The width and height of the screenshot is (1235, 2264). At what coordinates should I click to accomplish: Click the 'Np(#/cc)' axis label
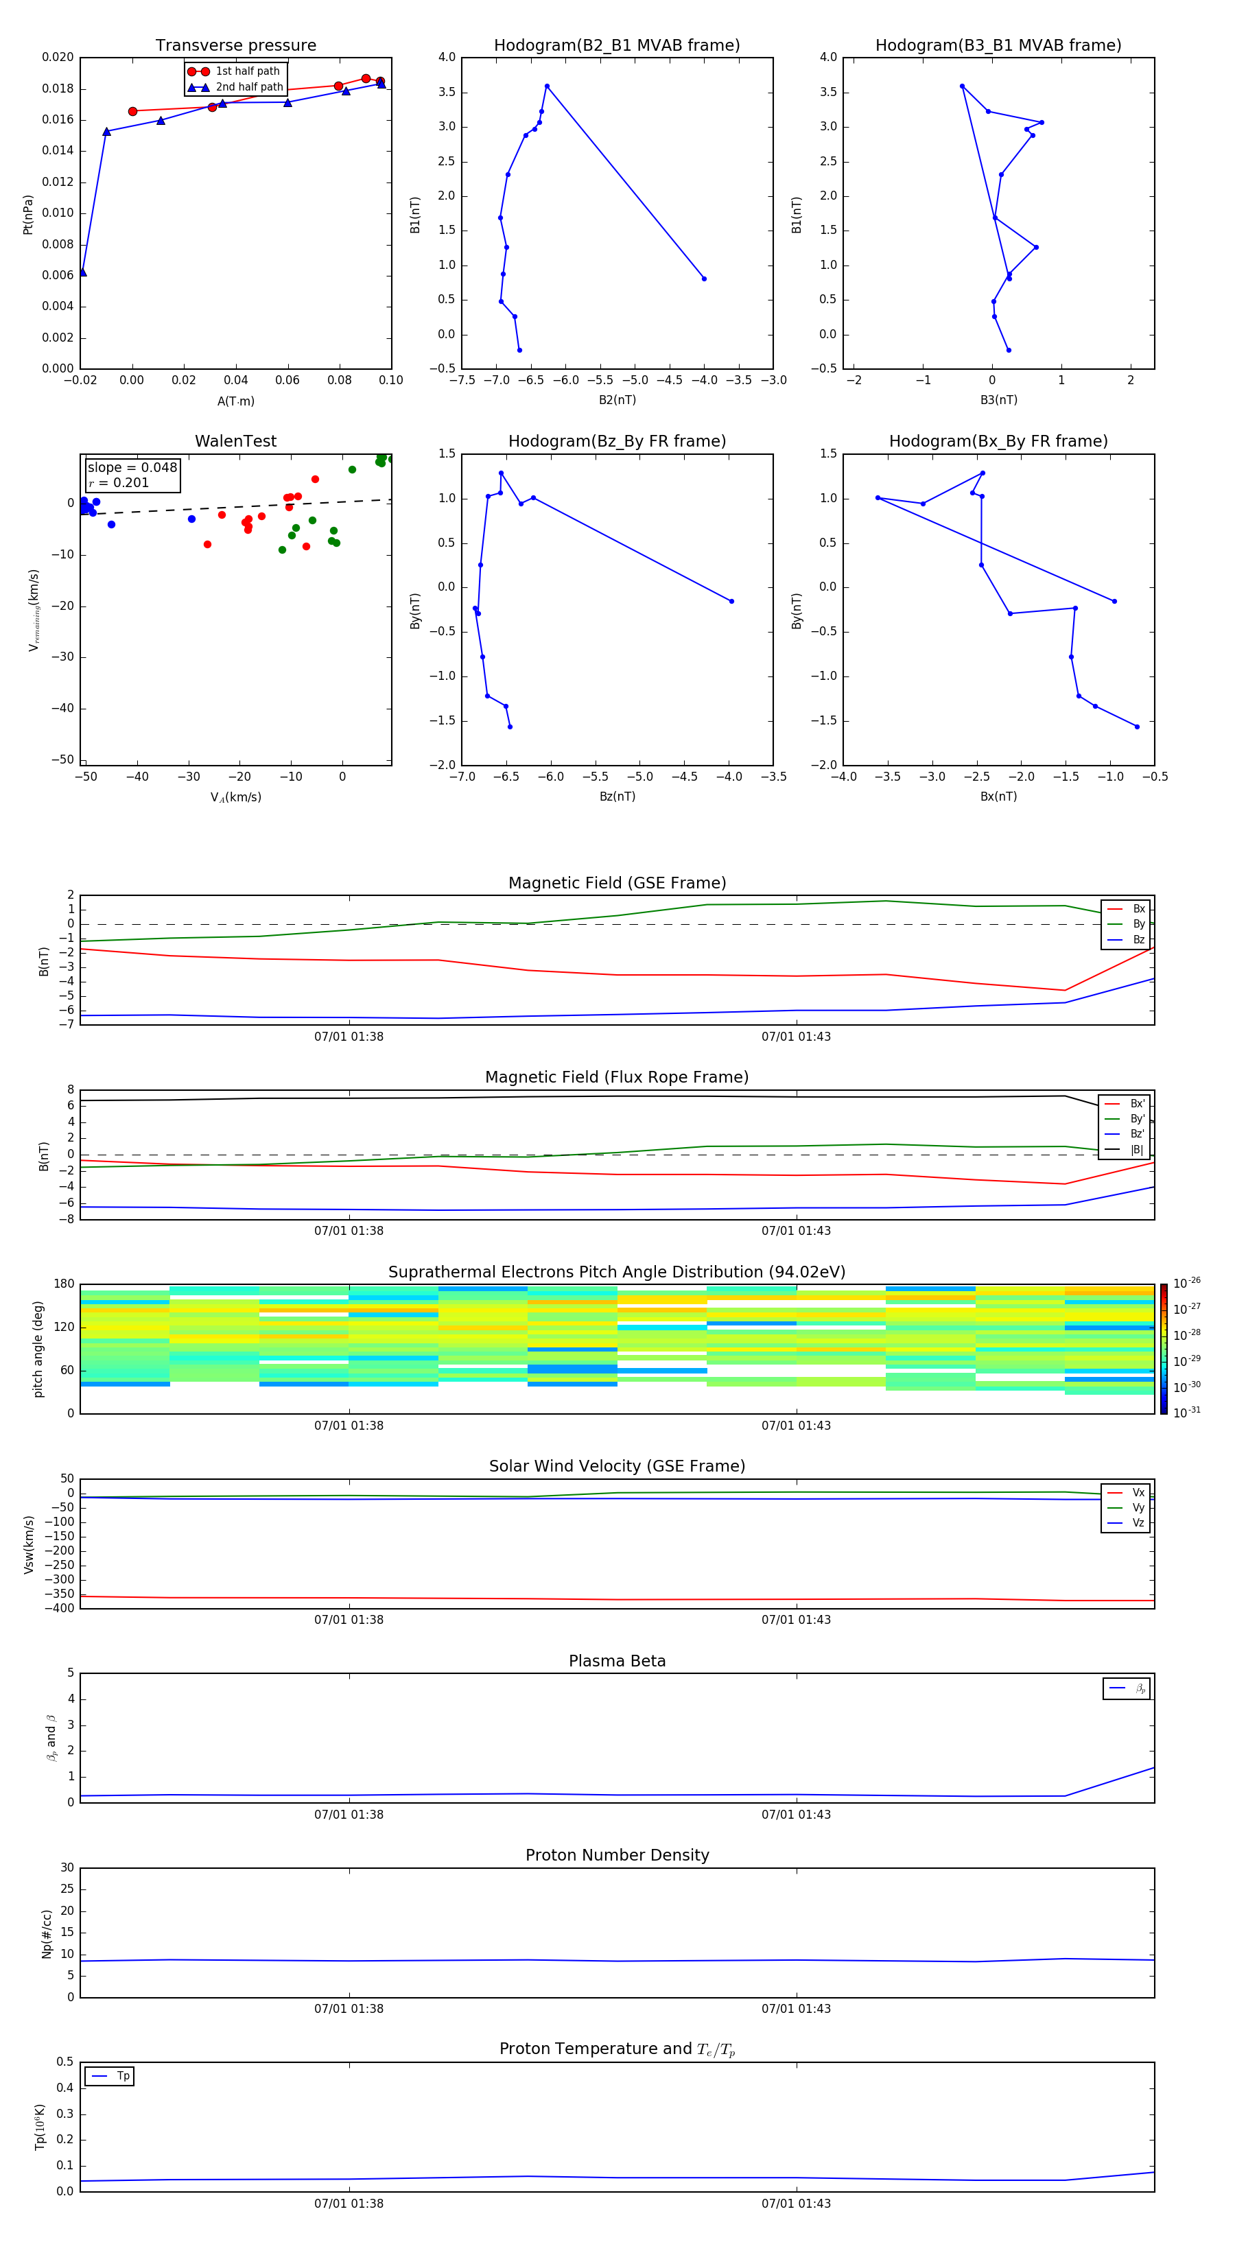pyautogui.click(x=47, y=1933)
